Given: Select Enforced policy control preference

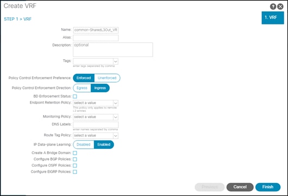Looking at the screenshot, I should pyautogui.click(x=84, y=78).
